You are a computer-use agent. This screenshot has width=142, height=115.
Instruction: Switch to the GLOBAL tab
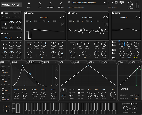[61, 5]
